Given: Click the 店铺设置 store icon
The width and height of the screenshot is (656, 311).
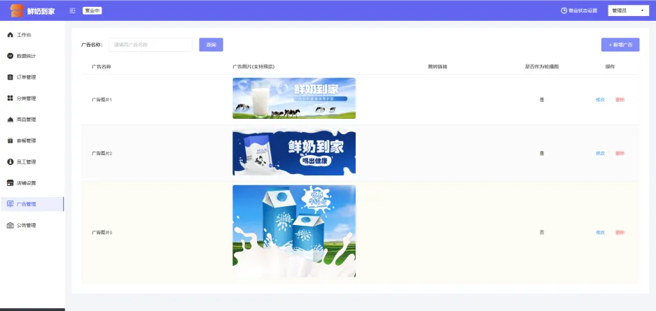Looking at the screenshot, I should (x=10, y=183).
